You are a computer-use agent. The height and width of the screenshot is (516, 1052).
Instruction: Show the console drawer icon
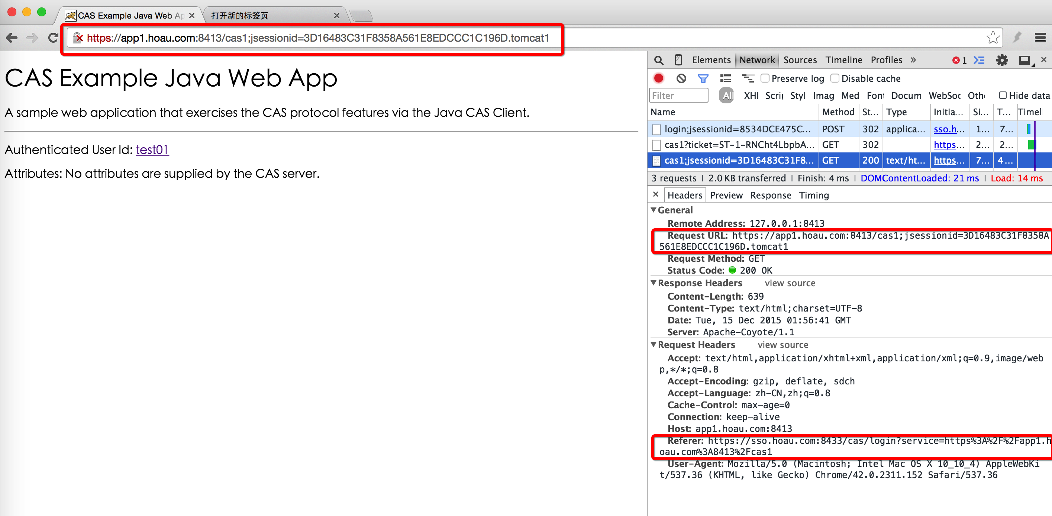(x=979, y=61)
